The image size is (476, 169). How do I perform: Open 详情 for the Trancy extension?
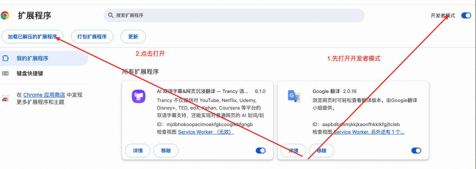(138, 151)
